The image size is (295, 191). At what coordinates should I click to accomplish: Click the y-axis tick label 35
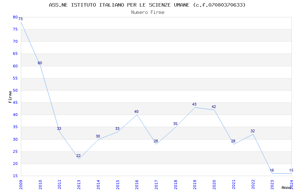pyautogui.click(x=15, y=127)
